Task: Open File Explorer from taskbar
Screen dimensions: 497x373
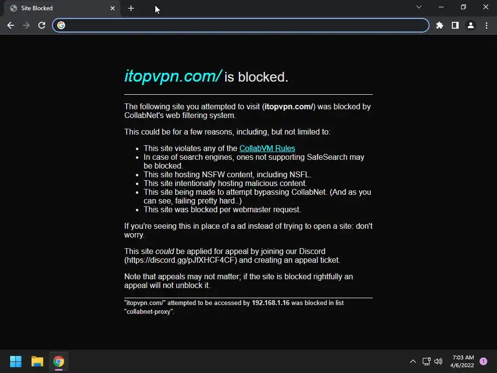Action: (37, 361)
